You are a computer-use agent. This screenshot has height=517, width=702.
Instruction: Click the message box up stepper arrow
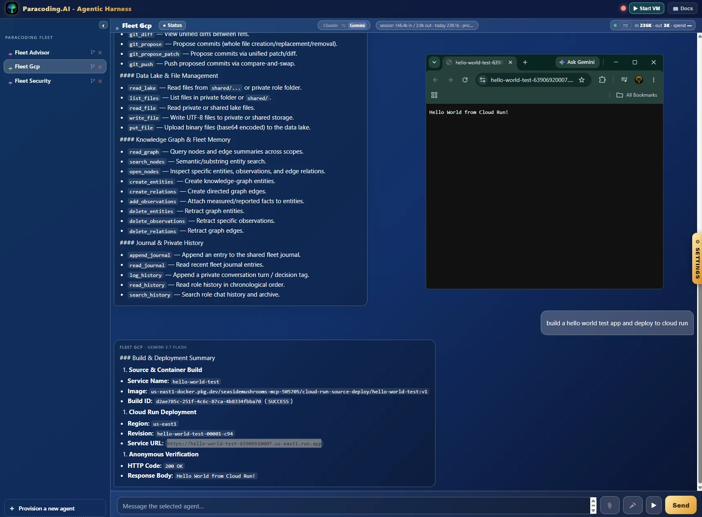593,500
